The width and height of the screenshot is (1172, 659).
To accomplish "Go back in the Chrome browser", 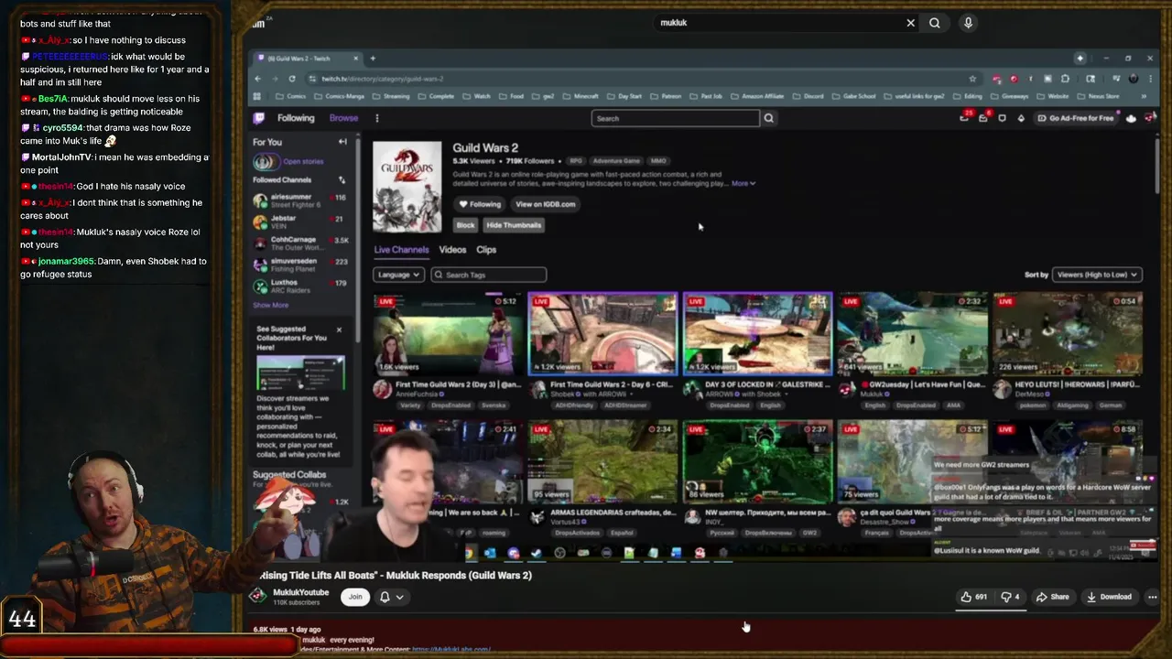I will click(258, 79).
